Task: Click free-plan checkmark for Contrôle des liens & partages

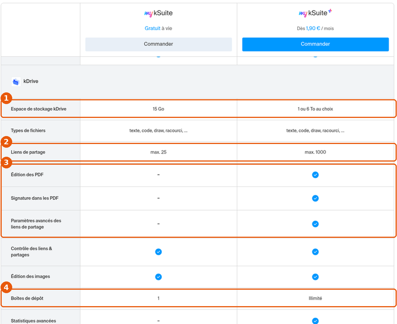Action: point(159,252)
